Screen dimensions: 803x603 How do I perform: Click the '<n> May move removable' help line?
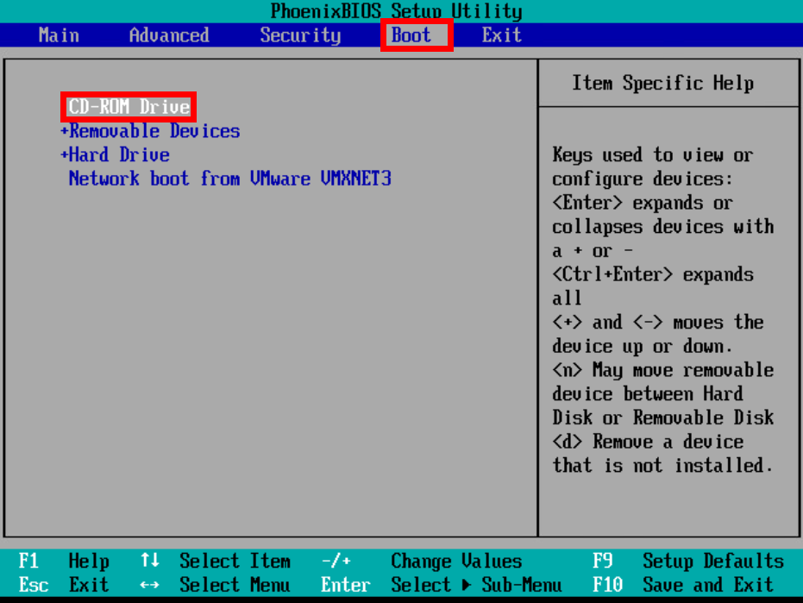pos(662,370)
